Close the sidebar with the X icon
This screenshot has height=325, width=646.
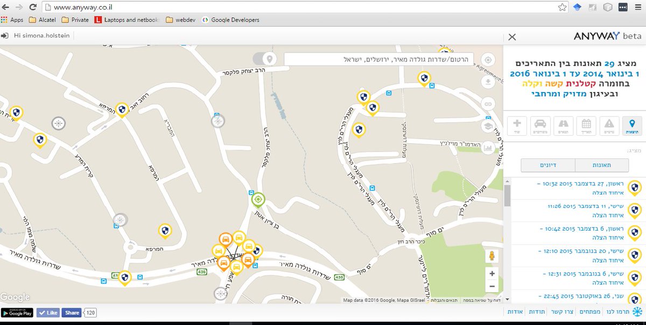512,37
